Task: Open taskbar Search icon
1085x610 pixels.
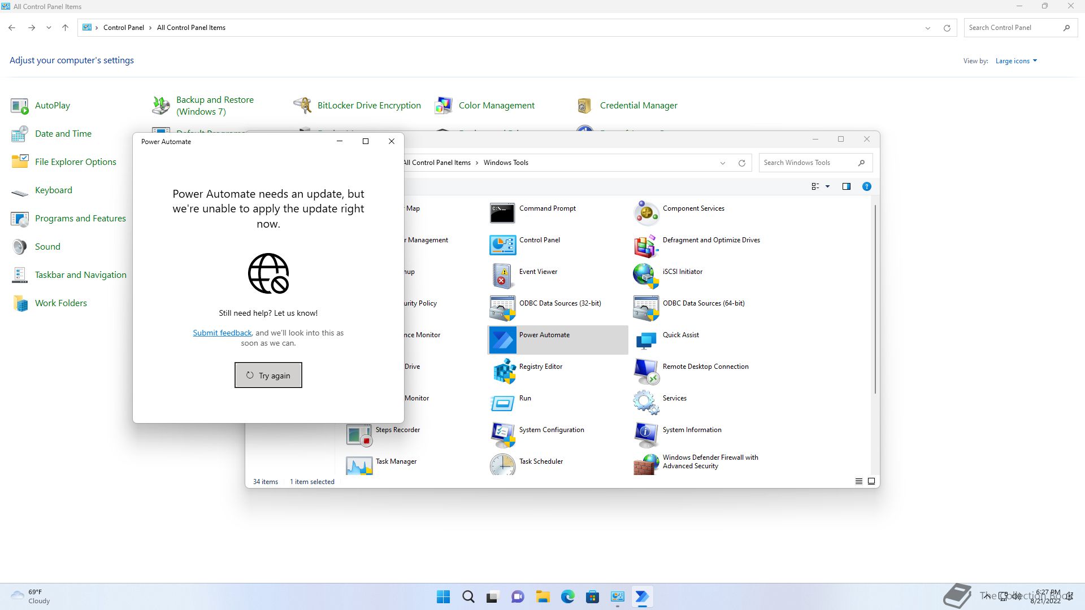Action: pyautogui.click(x=468, y=596)
